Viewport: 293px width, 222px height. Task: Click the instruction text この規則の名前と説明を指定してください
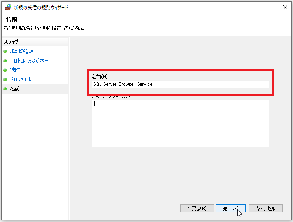click(44, 29)
